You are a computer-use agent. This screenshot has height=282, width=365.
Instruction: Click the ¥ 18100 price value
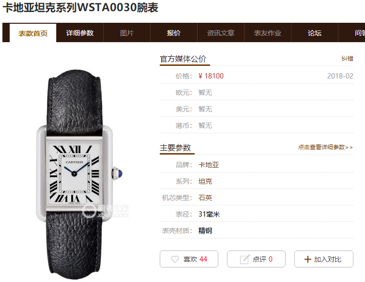211,76
